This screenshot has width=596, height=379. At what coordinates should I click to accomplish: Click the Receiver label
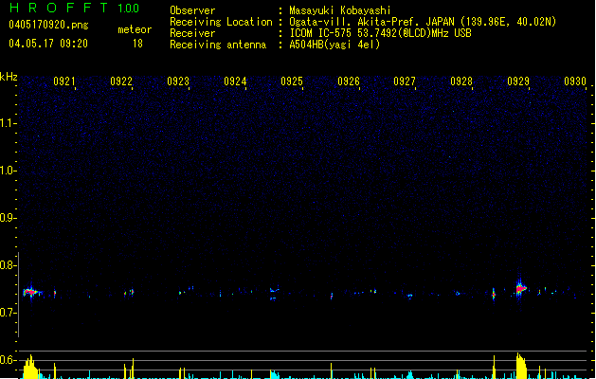(x=192, y=33)
